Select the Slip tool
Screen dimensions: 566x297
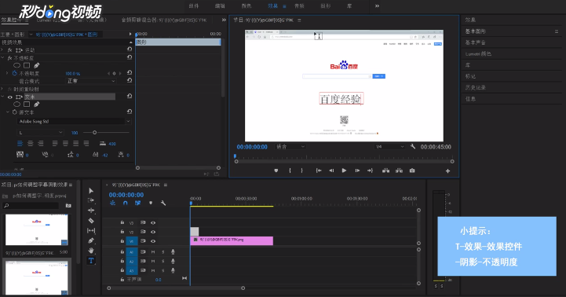pyautogui.click(x=91, y=230)
